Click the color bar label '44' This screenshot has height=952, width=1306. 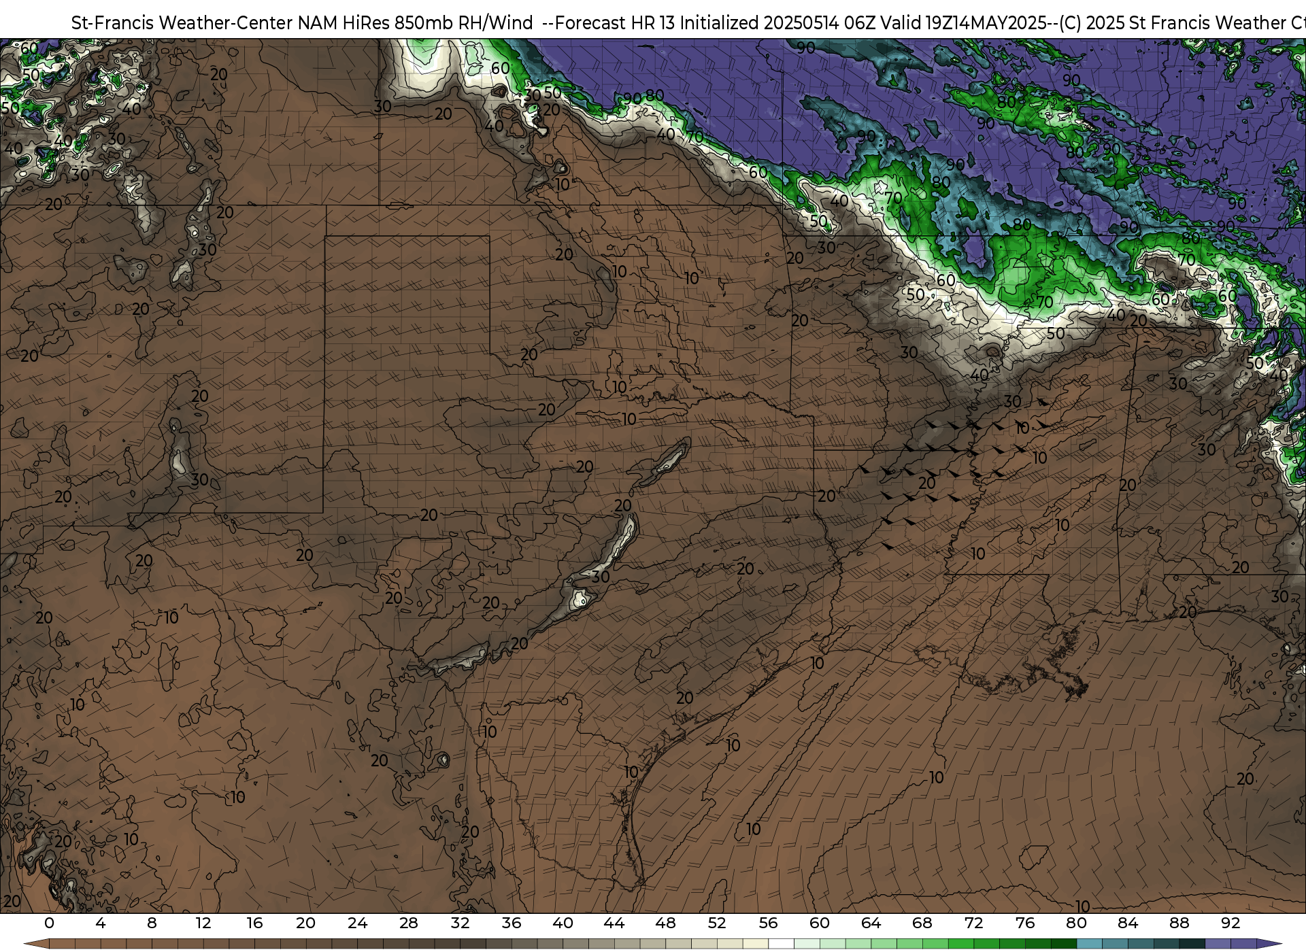tap(614, 923)
